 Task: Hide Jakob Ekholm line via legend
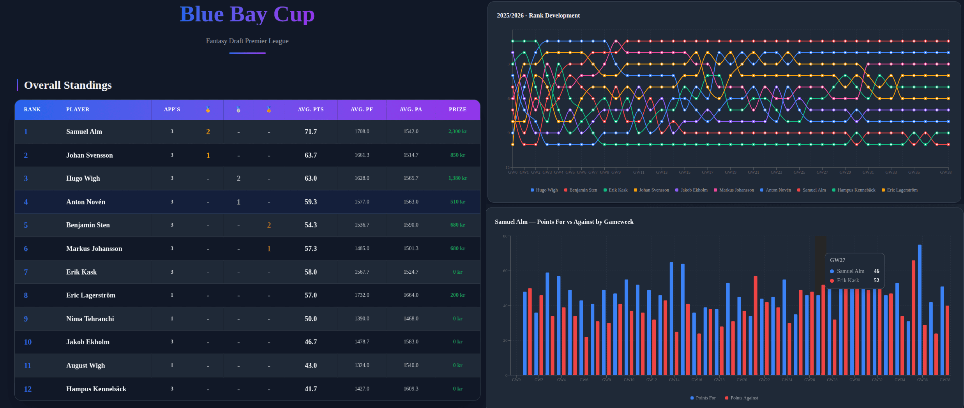click(691, 190)
